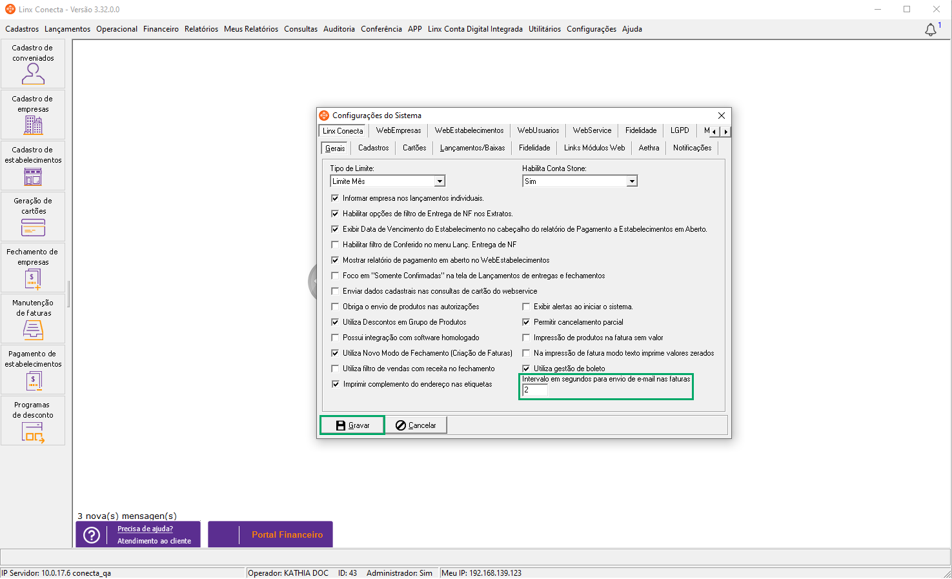Click the help question mark icon

(92, 535)
